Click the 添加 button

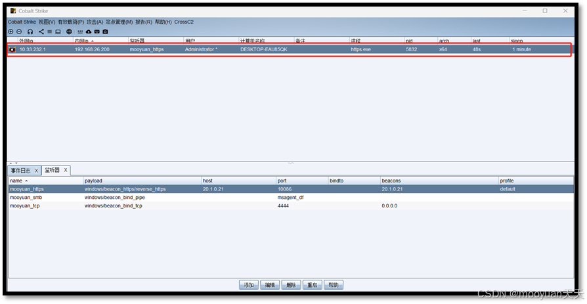tap(249, 285)
